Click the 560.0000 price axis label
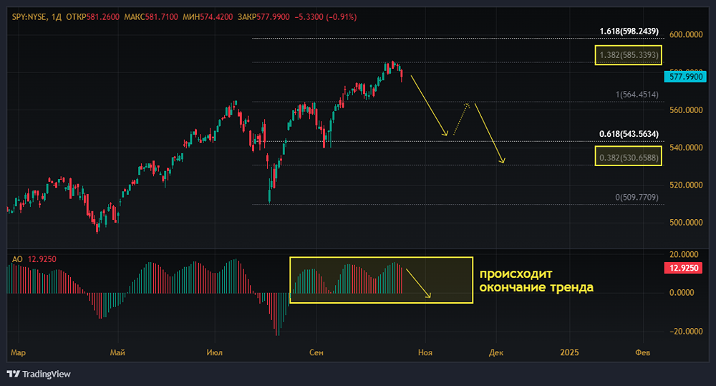 (x=686, y=110)
